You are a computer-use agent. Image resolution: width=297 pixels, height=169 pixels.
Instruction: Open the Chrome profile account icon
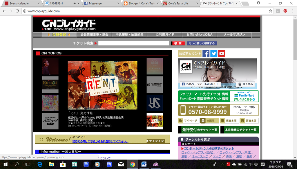pyautogui.click(x=258, y=3)
